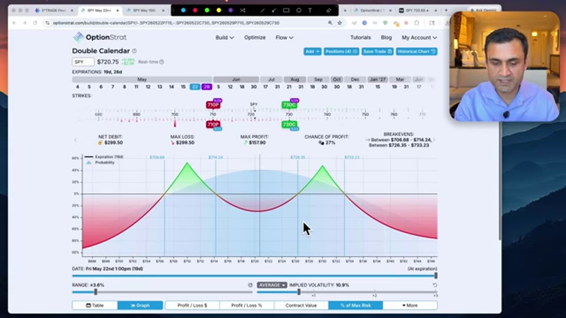Show Contract Value mode
Screen dimensions: 566x318
click(x=301, y=306)
